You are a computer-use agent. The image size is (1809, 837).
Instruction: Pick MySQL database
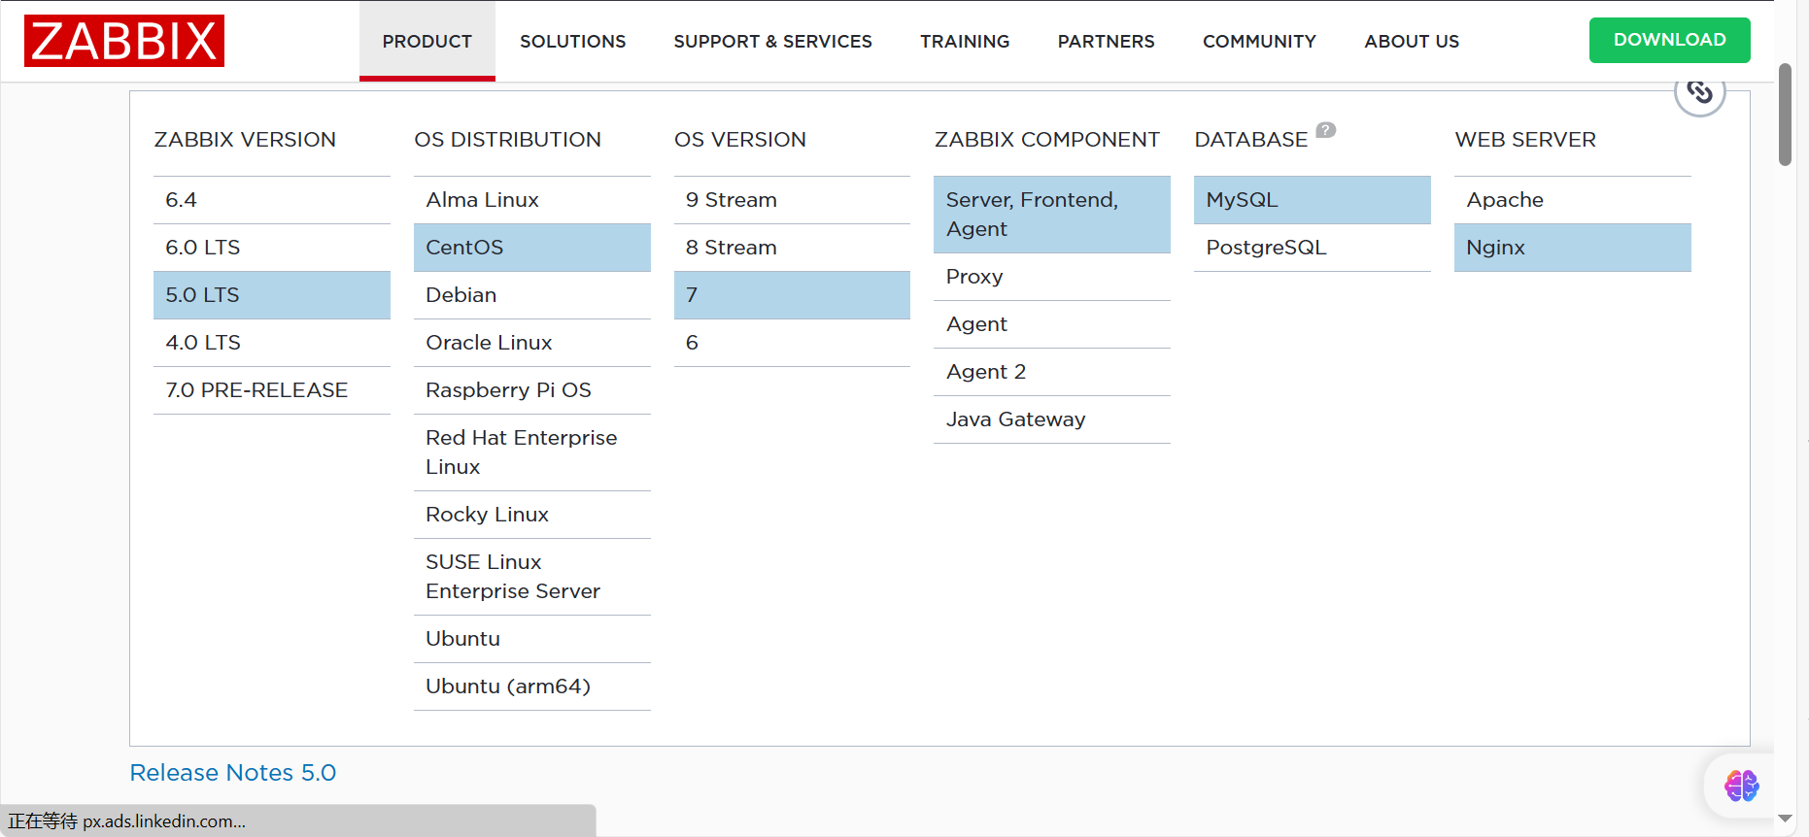(1313, 200)
